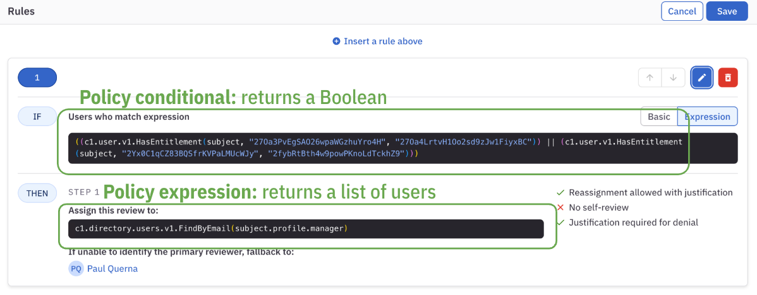The height and width of the screenshot is (295, 757).
Task: Click the PQ avatar icon
Action: [x=76, y=269]
